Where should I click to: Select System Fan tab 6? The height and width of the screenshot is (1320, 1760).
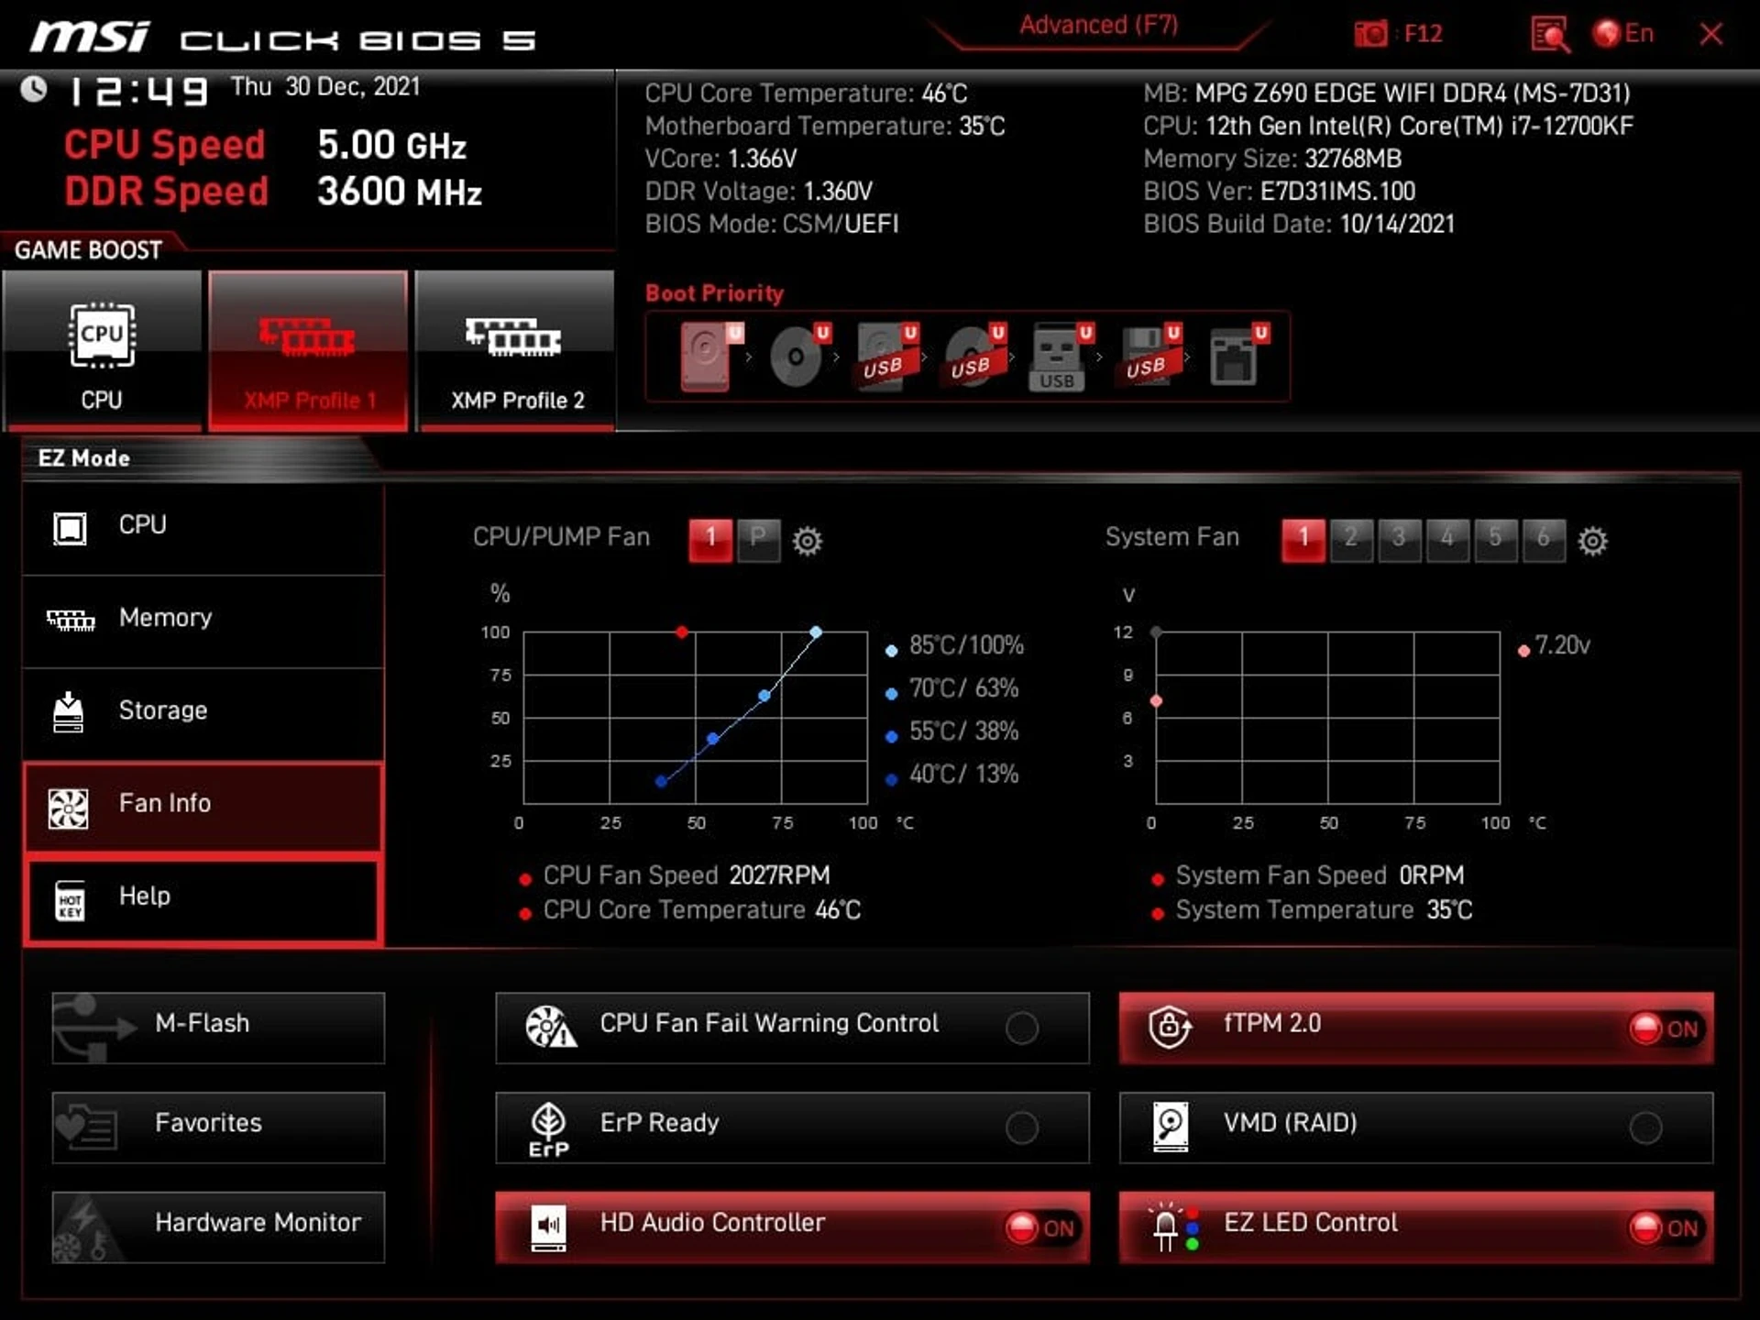point(1544,540)
